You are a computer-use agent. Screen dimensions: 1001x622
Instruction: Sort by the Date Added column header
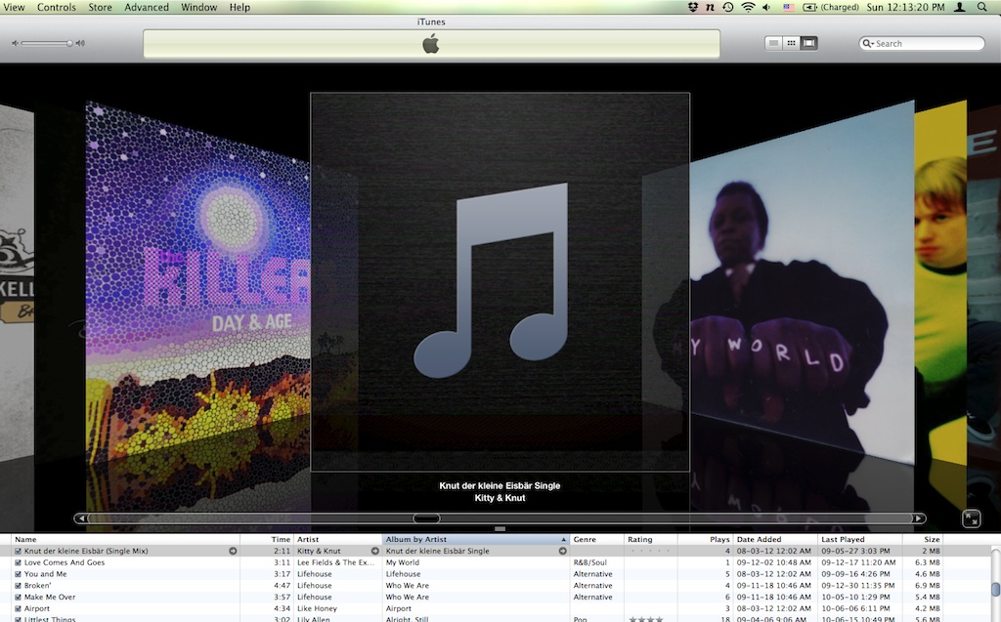775,540
